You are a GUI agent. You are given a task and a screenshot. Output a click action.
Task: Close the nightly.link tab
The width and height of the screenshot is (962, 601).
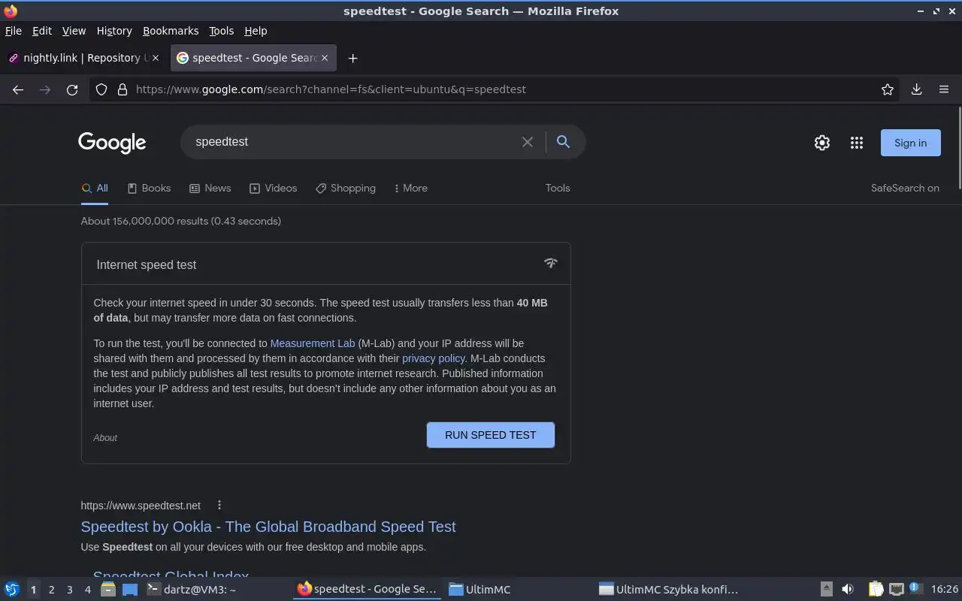click(156, 58)
